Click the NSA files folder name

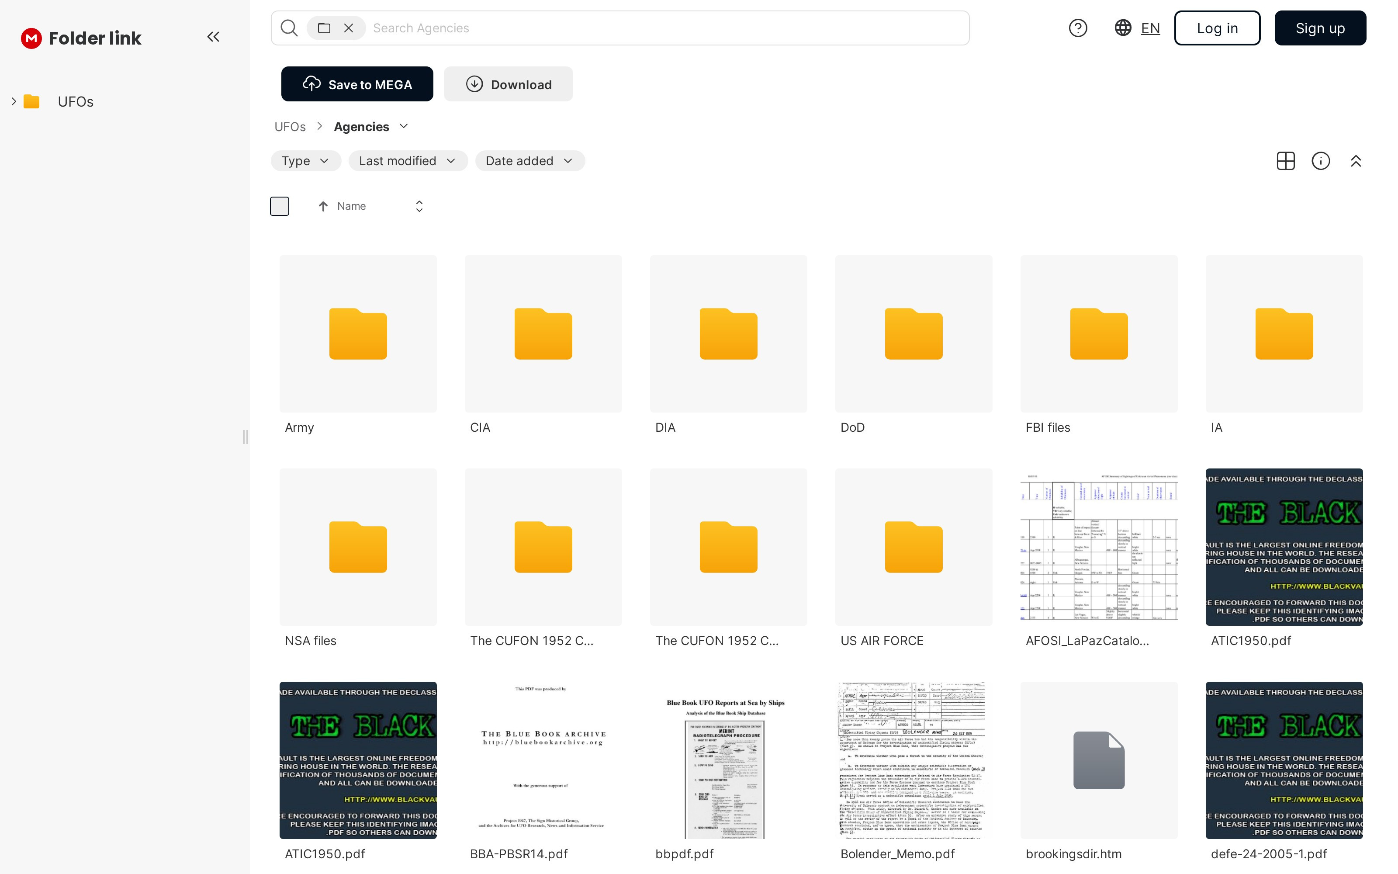coord(310,641)
